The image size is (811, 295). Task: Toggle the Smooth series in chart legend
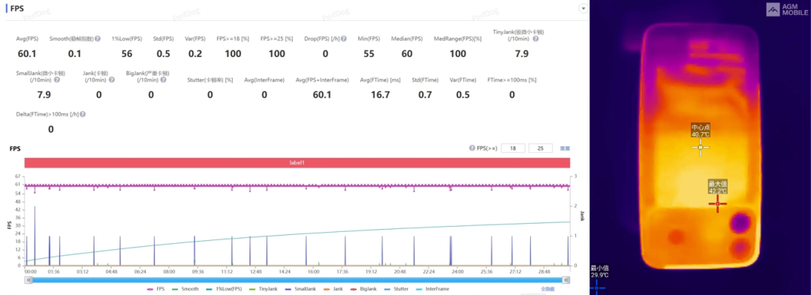tap(185, 289)
